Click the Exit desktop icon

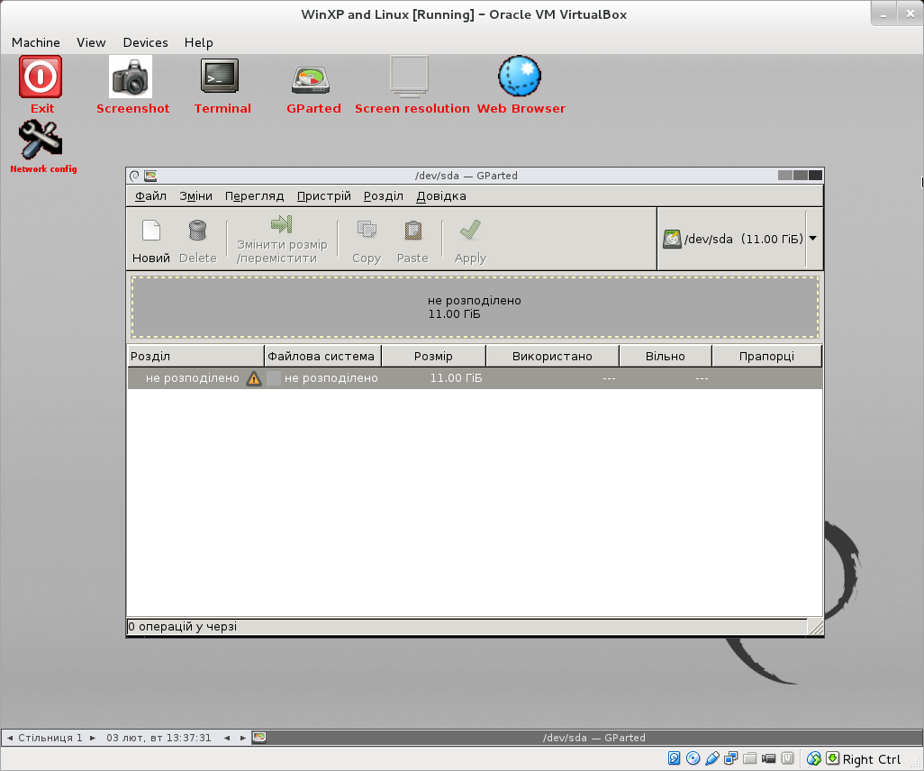(41, 77)
